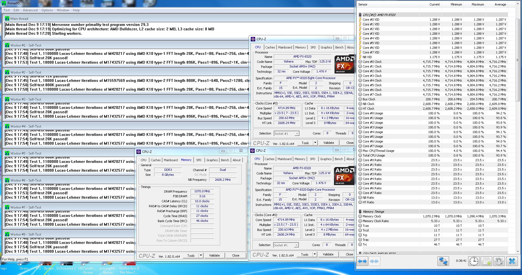Switch to the Caches tab in the upper CPU-Z window

click(270, 47)
